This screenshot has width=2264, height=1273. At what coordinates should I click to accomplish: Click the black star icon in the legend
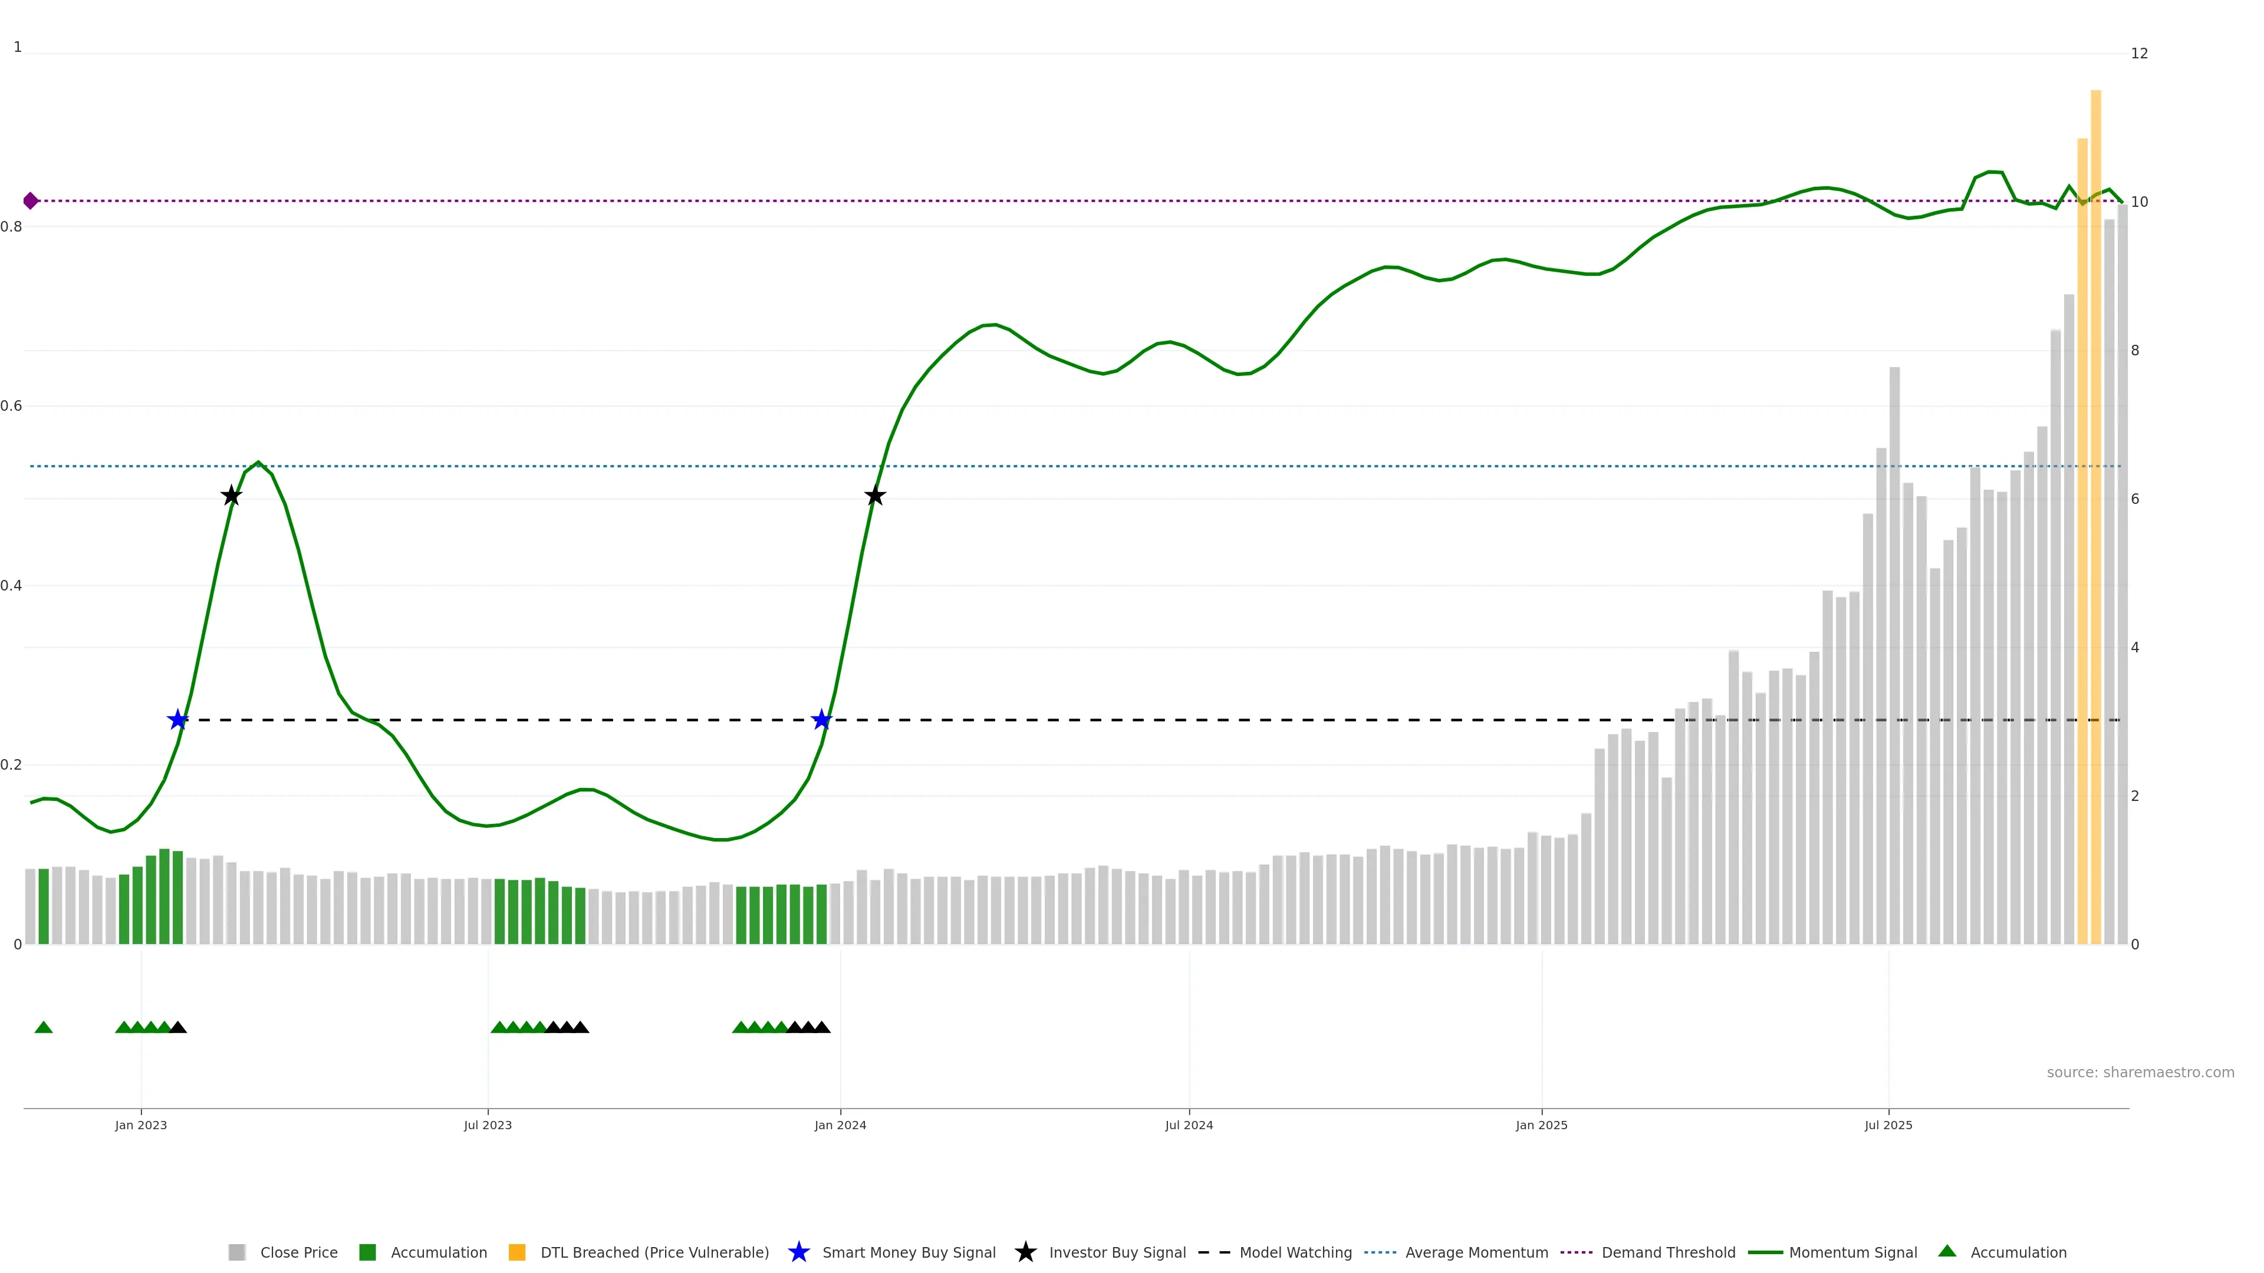pos(1025,1252)
